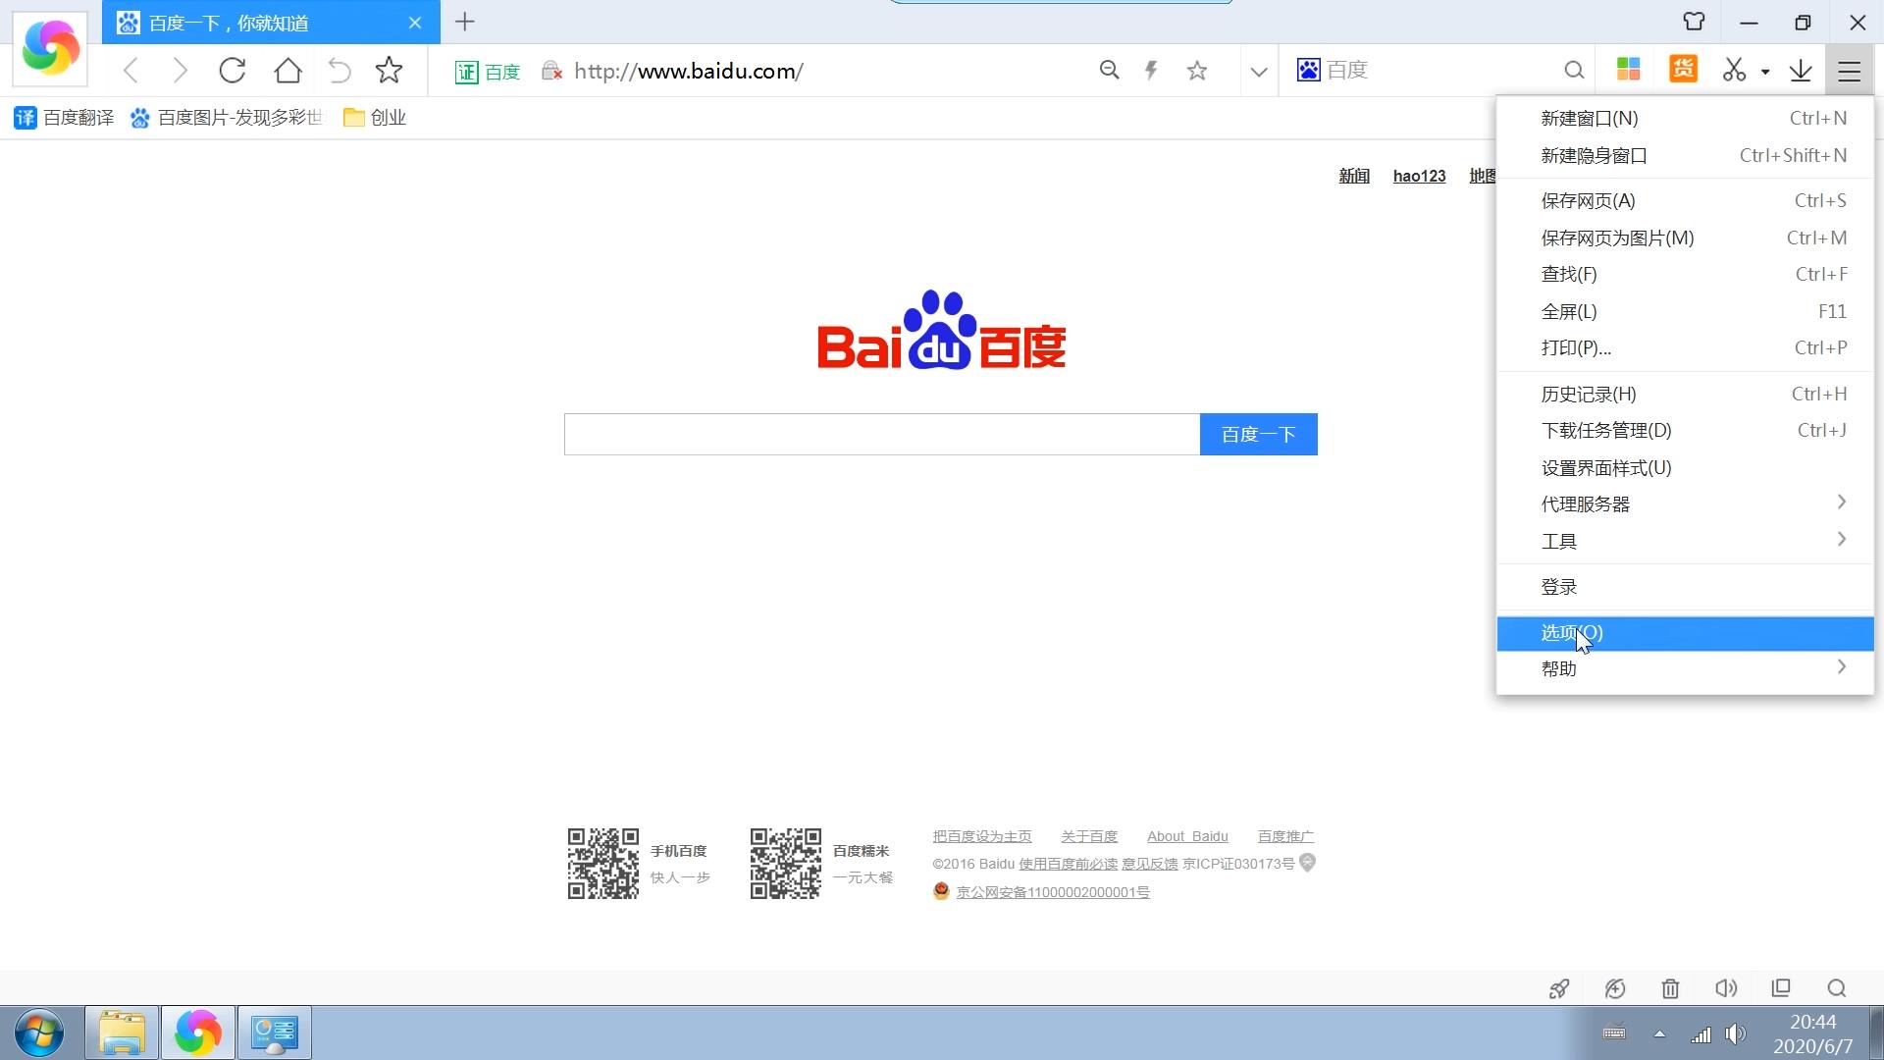Activate the rocket speed-boost icon in status bar
Screen dimensions: 1884x1060
(1559, 988)
